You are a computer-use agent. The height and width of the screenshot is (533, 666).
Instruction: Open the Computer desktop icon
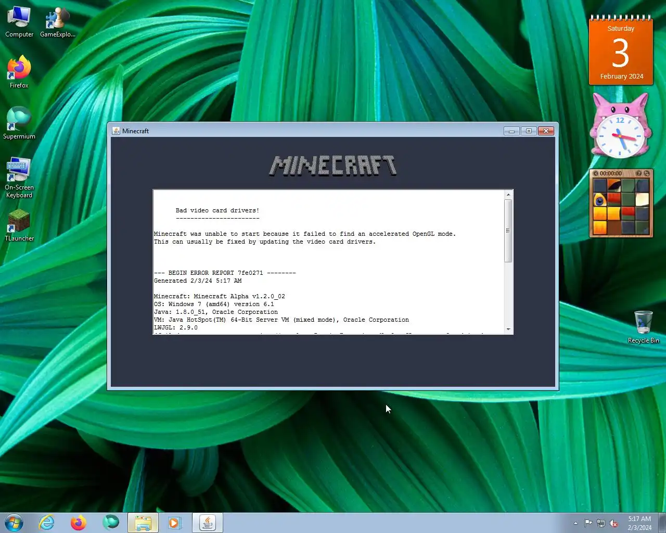pos(19,22)
